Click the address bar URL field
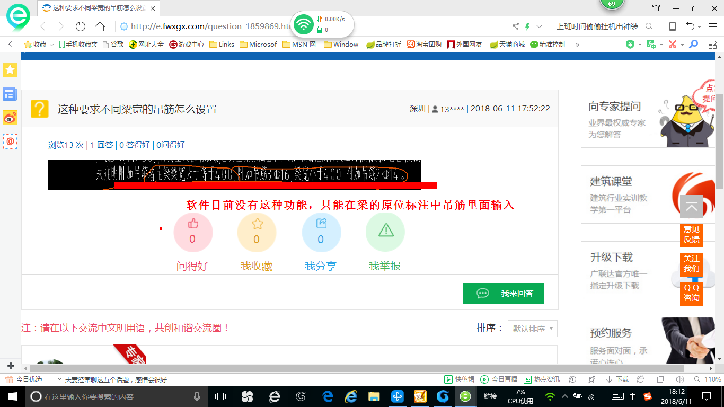Screen dimensions: 724x407 [x=211, y=26]
